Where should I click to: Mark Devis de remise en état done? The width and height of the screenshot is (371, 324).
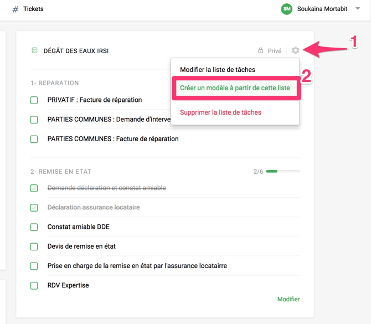click(34, 246)
